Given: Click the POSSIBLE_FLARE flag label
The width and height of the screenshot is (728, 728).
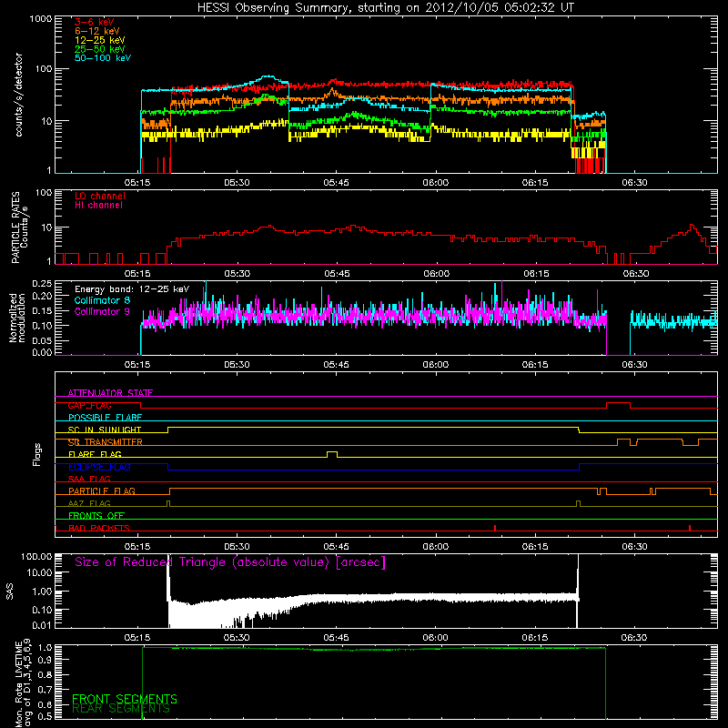Looking at the screenshot, I should click(105, 418).
